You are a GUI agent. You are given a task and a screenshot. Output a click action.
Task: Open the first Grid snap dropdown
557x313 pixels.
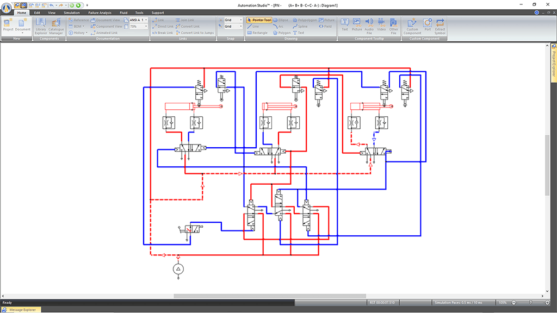[241, 20]
